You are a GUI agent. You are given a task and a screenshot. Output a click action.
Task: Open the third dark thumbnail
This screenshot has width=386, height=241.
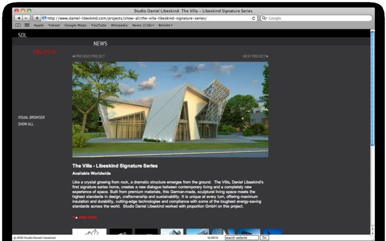pos(147,232)
